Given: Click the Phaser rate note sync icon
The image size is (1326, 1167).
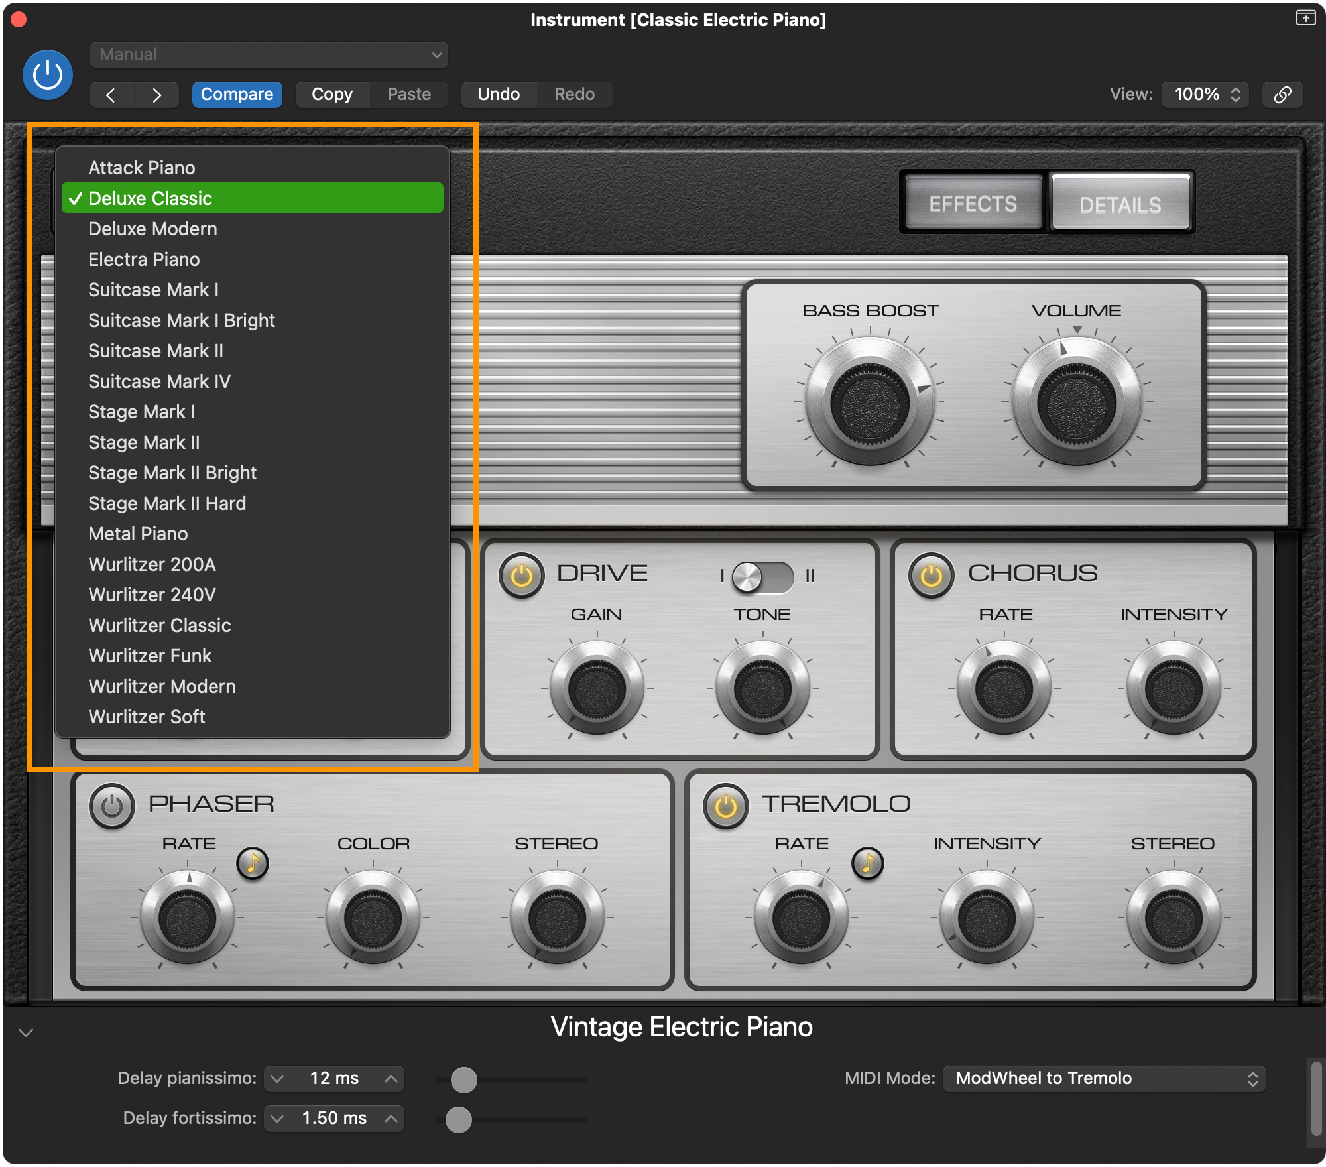Looking at the screenshot, I should point(253,863).
